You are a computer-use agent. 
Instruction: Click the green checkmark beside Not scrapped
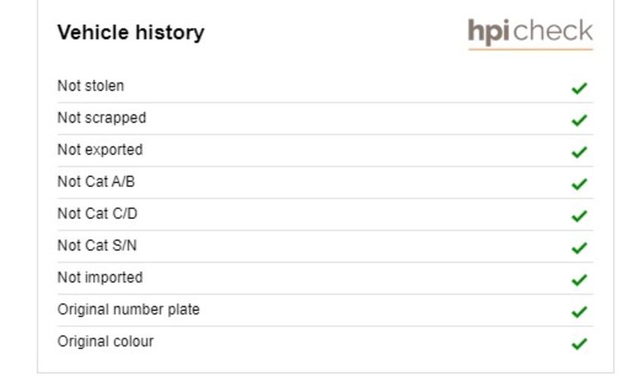(579, 120)
